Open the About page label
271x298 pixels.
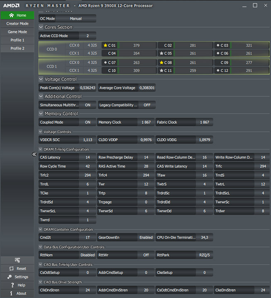[21, 293]
